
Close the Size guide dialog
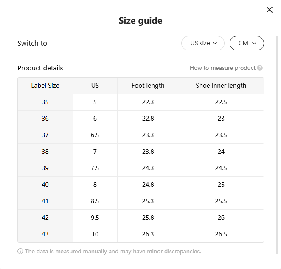point(269,10)
